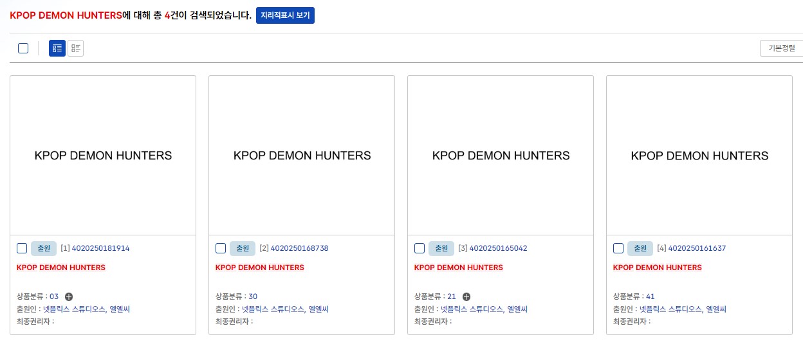This screenshot has width=803, height=346.
Task: Open application number 4020250181914 link
Action: (100, 248)
